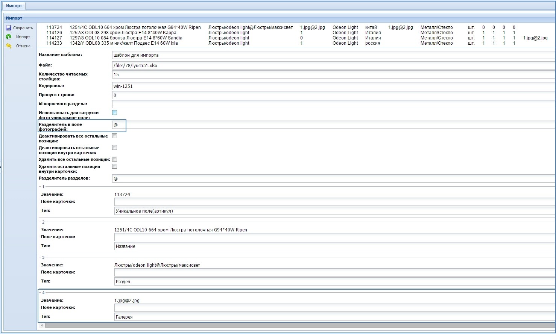
Task: Check 'Деактивировать все остальные позиции' box
Action: pyautogui.click(x=115, y=136)
